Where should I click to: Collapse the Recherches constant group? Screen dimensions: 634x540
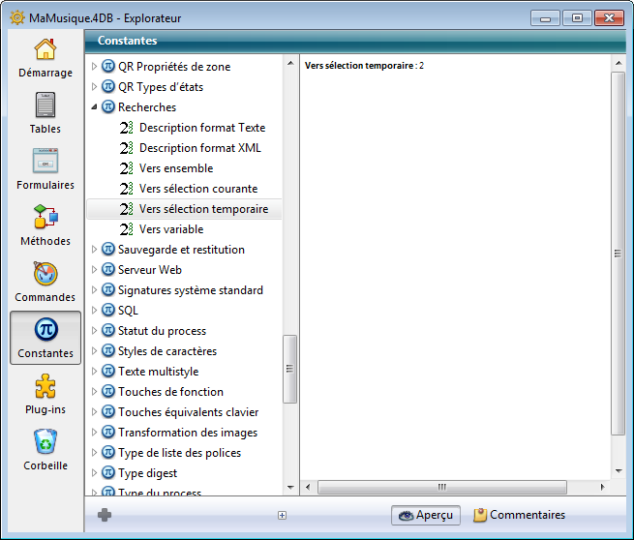coord(94,107)
